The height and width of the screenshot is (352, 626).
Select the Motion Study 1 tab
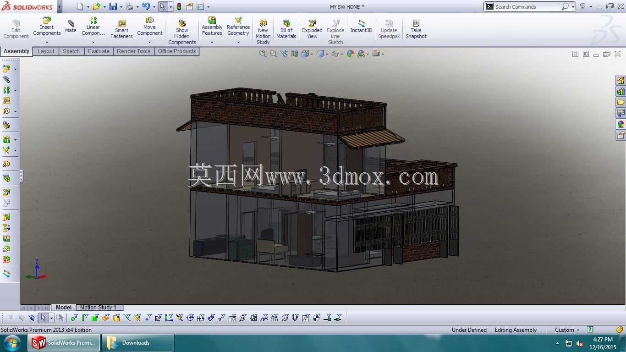(98, 308)
